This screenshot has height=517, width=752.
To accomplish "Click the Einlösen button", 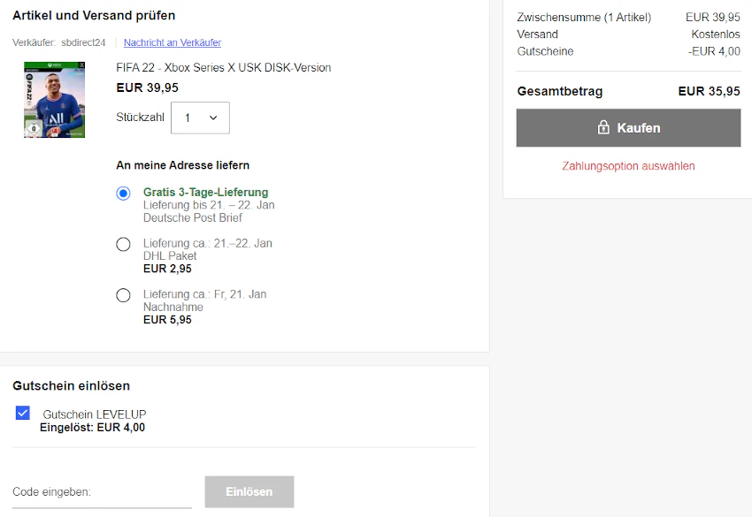I will (249, 491).
